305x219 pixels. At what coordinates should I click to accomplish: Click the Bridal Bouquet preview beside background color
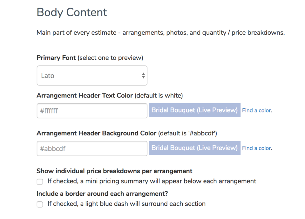coord(194,148)
